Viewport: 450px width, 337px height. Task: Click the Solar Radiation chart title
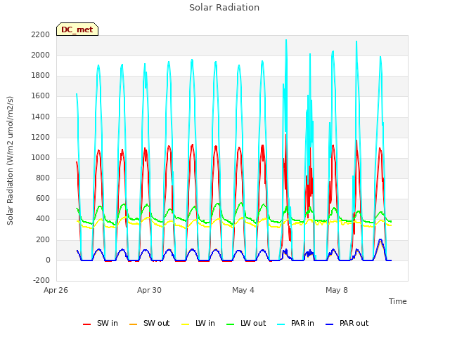tap(224, 8)
